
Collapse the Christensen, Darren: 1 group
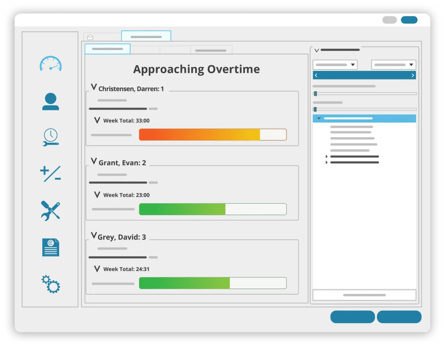click(94, 88)
